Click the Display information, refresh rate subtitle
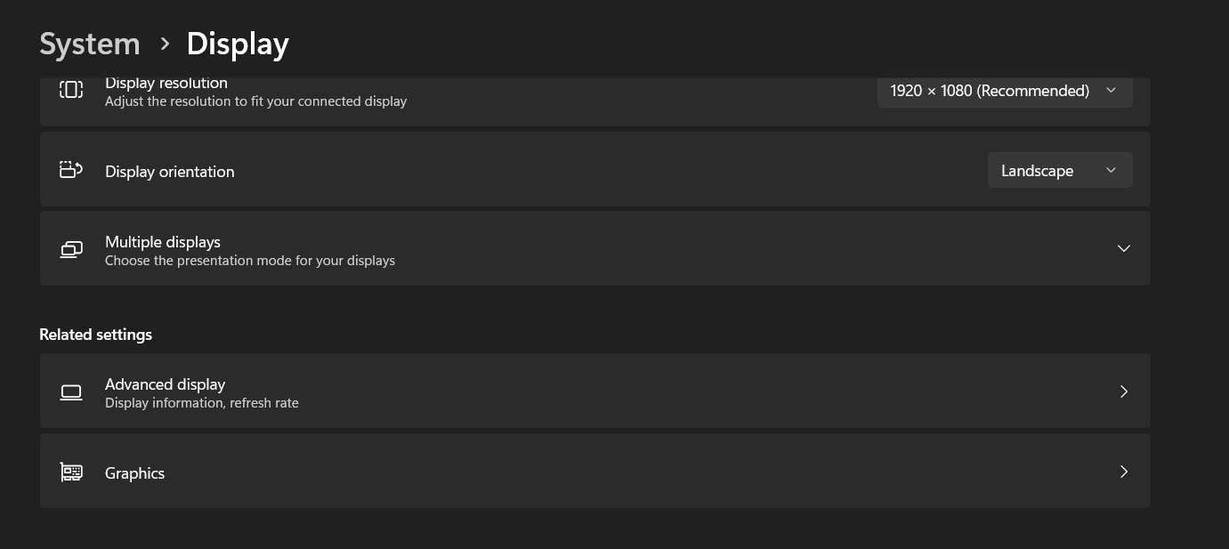This screenshot has height=549, width=1229. (x=201, y=402)
